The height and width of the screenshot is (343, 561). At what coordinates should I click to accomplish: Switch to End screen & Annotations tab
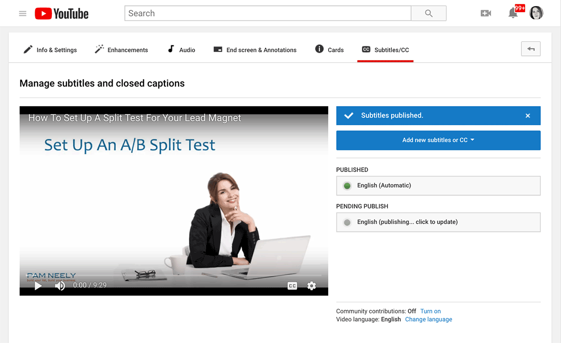255,50
